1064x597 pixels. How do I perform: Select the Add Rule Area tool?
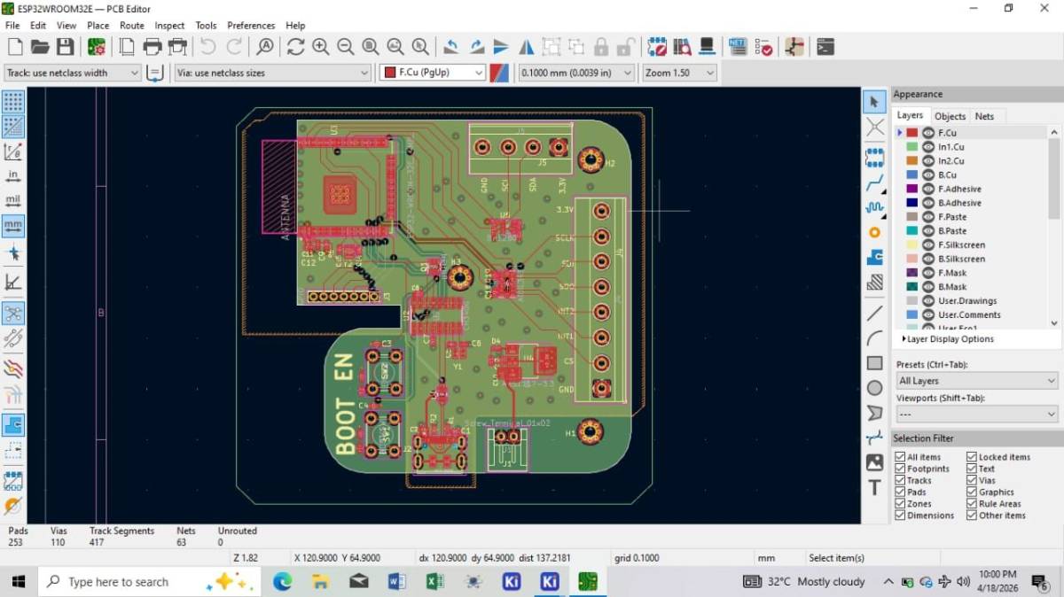874,283
